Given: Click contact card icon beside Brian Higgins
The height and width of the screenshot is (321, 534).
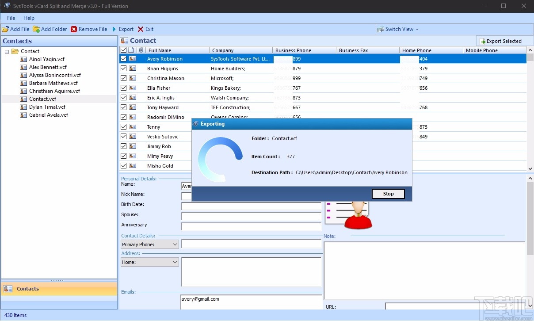Looking at the screenshot, I should click(x=133, y=69).
